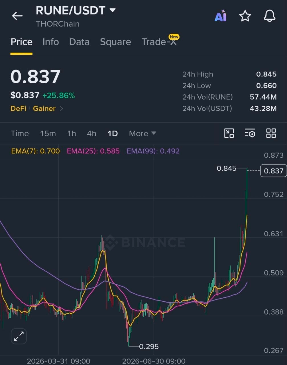Switch to the Price tab
Viewport: 287px width, 365px height.
pyautogui.click(x=21, y=42)
